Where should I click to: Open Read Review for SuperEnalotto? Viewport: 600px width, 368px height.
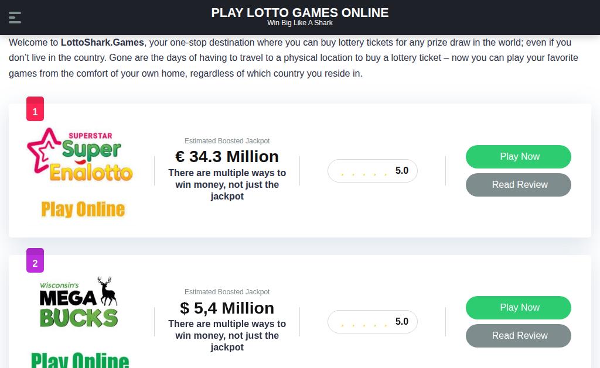click(518, 185)
